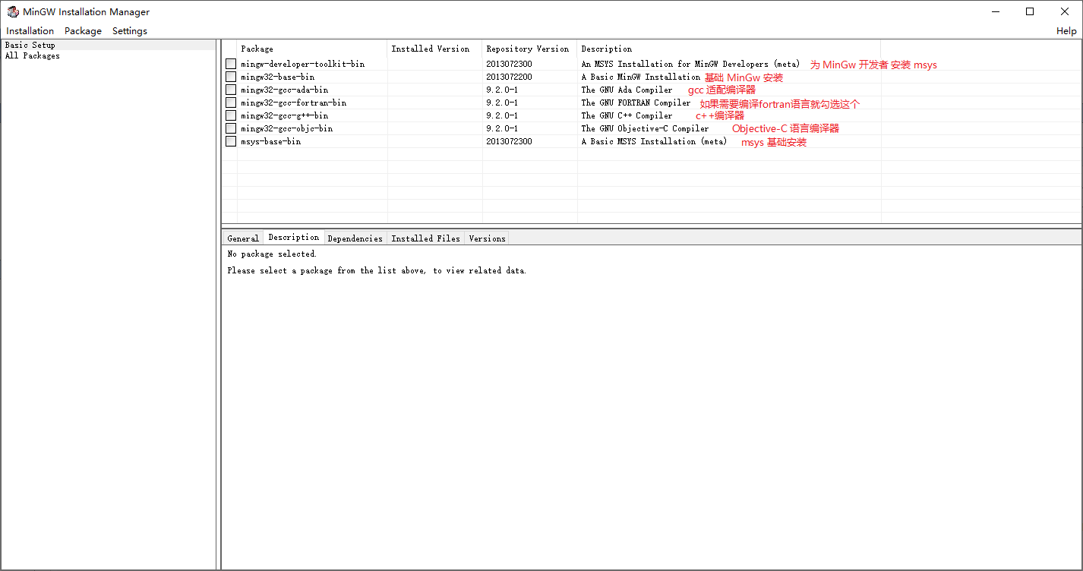Viewport: 1083px width, 571px height.
Task: Maximize the MinGW Installation Manager window
Action: (x=1030, y=11)
